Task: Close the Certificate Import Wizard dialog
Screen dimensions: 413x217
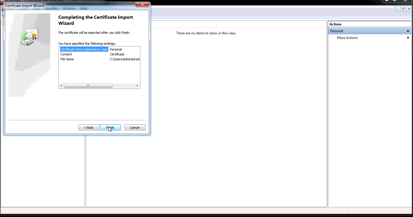Action: [x=142, y=5]
